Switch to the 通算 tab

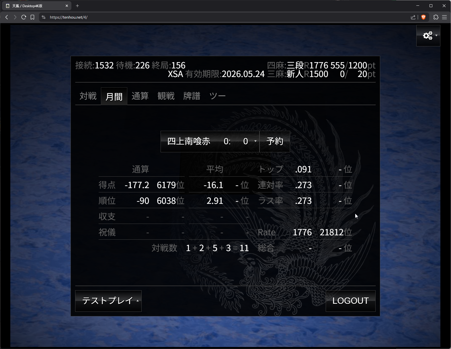140,96
